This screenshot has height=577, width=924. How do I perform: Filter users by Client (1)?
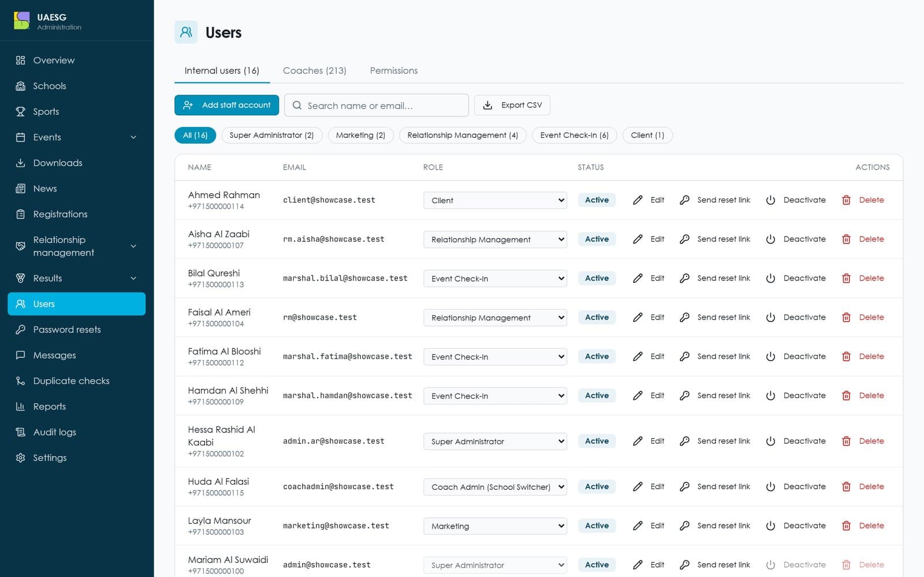pos(647,135)
